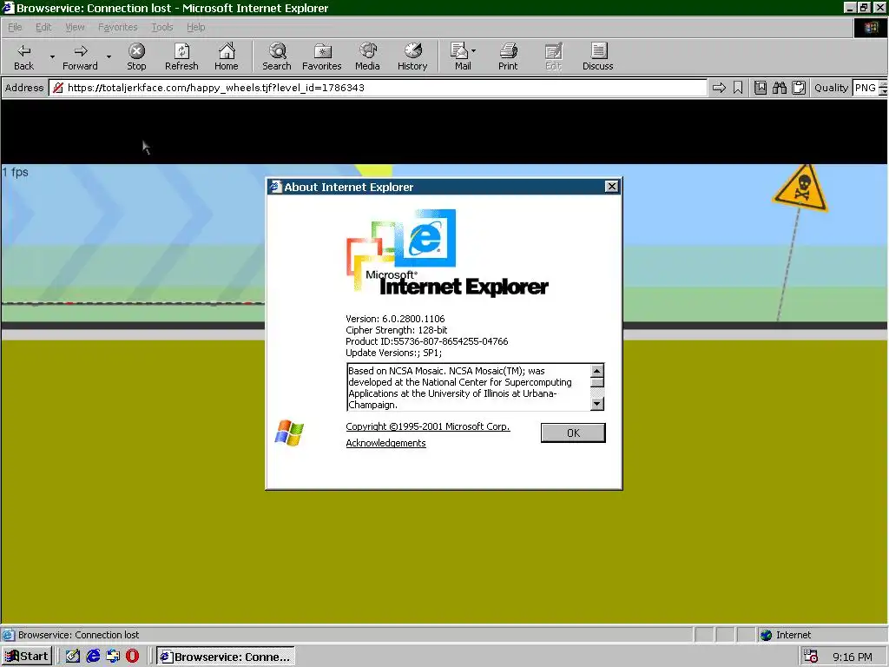Click the binoculars find icon
Screen dimensions: 889x667
[x=780, y=88]
